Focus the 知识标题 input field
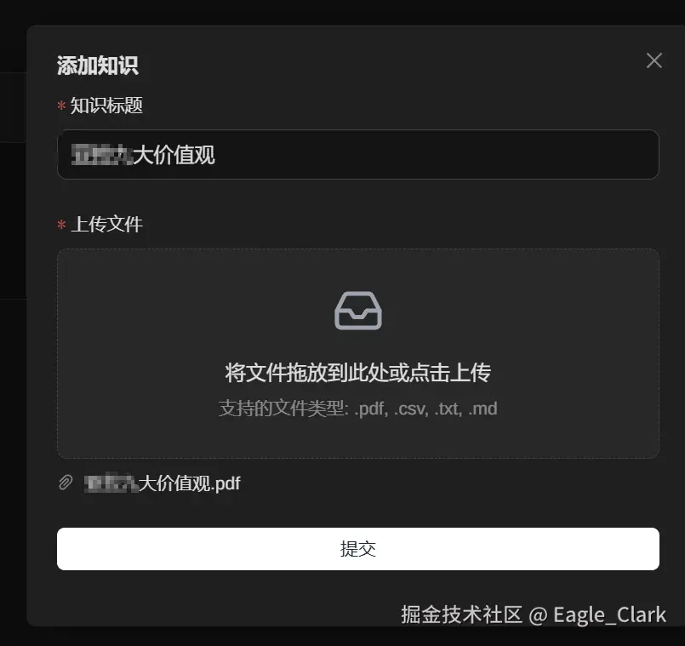 click(357, 154)
